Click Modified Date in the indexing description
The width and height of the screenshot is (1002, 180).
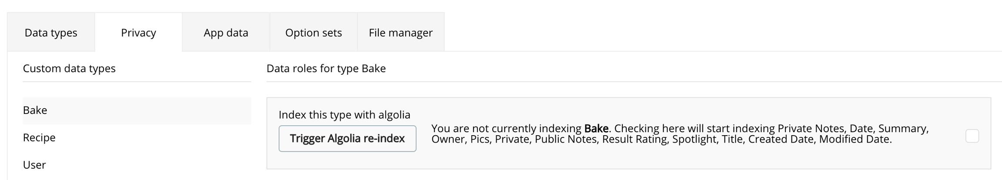pos(854,140)
